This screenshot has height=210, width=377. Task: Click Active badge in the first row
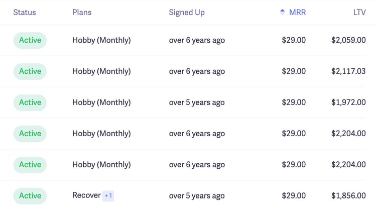click(30, 40)
